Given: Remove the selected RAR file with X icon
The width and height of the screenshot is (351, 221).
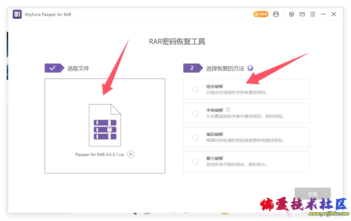Looking at the screenshot, I should pyautogui.click(x=131, y=154).
